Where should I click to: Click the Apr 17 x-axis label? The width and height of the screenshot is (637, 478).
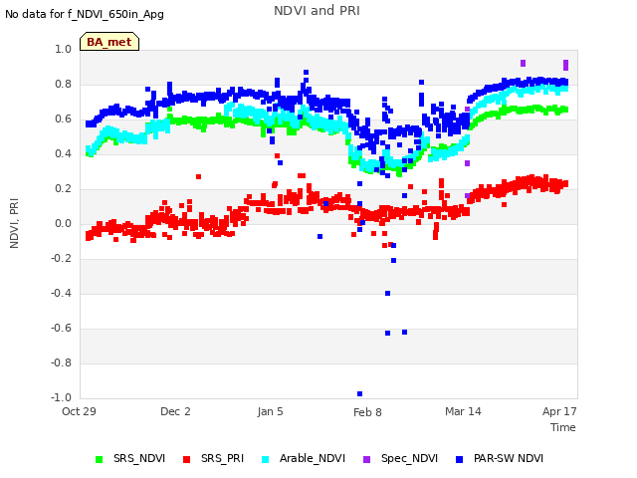click(559, 411)
